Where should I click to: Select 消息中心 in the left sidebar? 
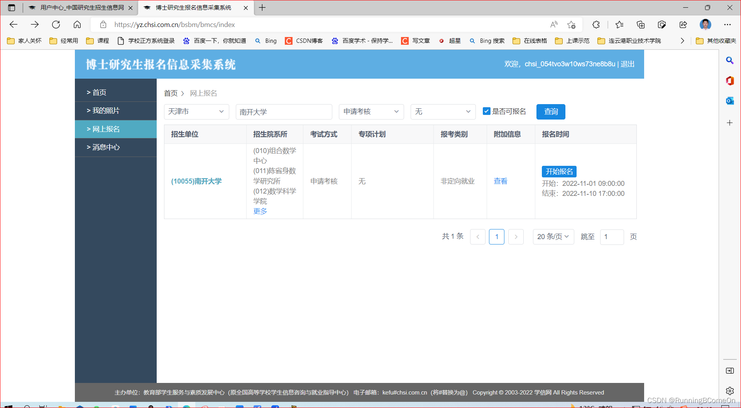(106, 147)
